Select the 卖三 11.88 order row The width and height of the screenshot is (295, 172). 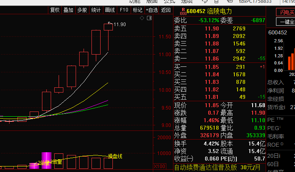pyautogui.click(x=219, y=43)
